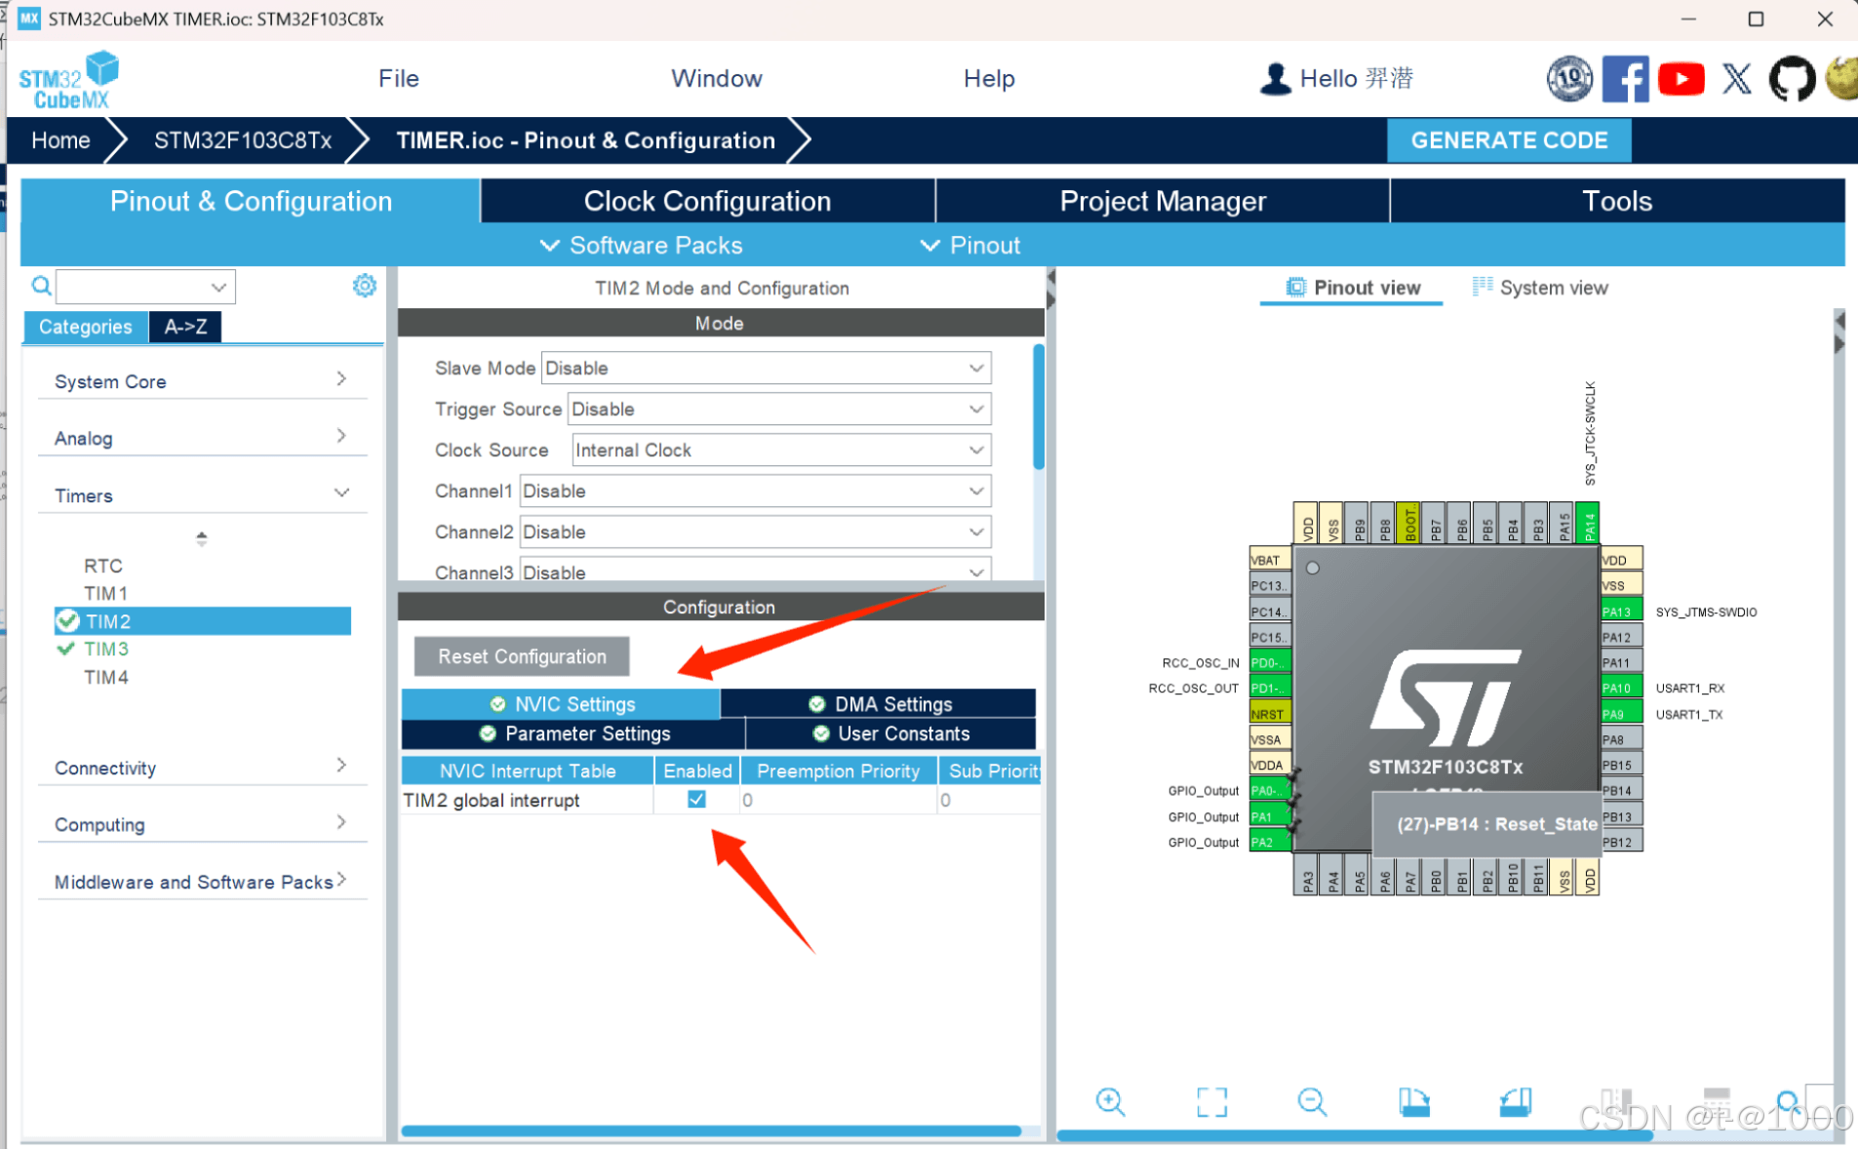Click the user profile icon beside Hello
The image size is (1858, 1149).
tap(1275, 78)
